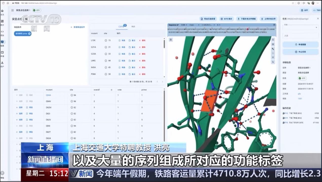This screenshot has height=182, width=322.
Task: Click the top-left viewer state icon
Action: click(171, 40)
